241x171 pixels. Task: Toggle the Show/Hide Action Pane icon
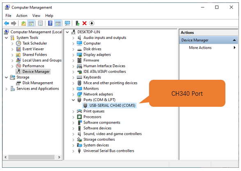coord(58,23)
